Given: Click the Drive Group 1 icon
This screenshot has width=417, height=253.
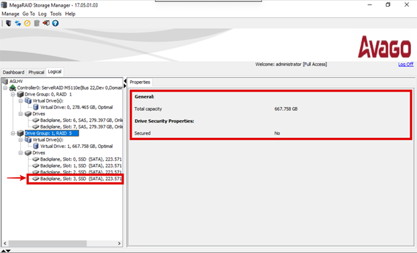Looking at the screenshot, I should 20,133.
